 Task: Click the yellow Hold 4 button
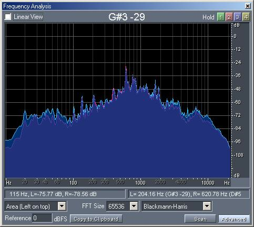[246, 17]
